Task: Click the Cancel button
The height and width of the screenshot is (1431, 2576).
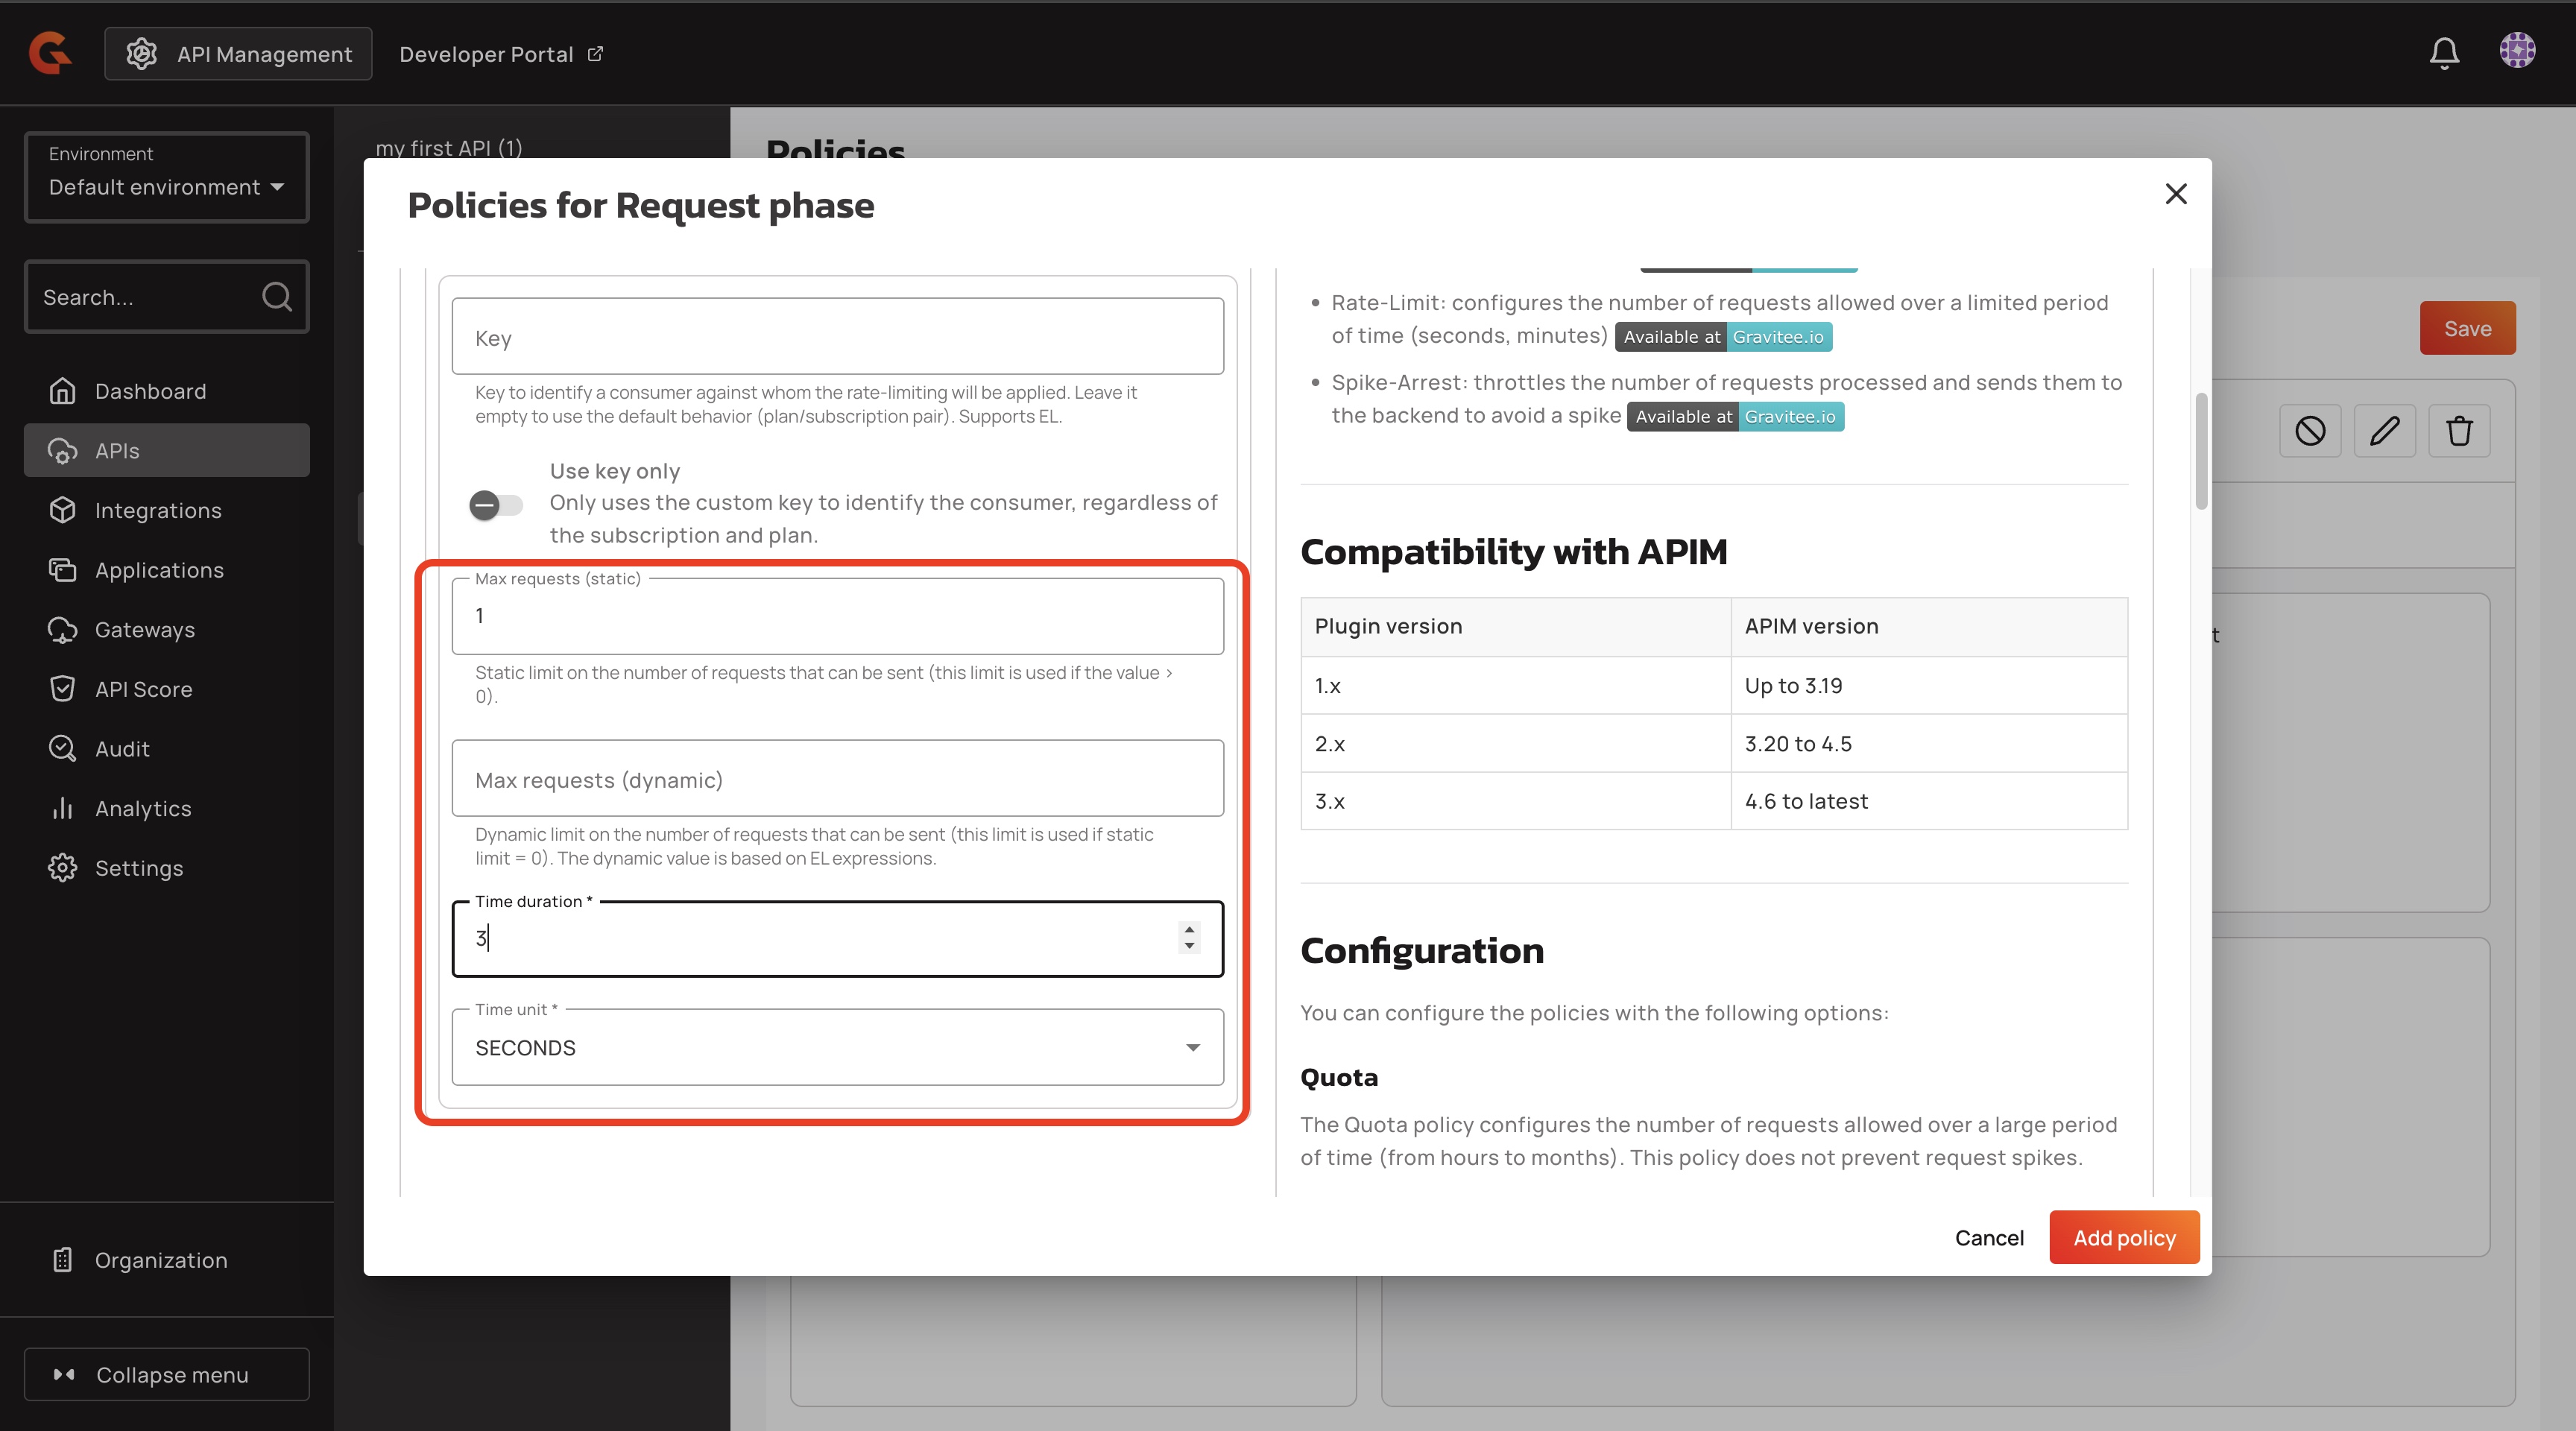Action: pos(1989,1238)
